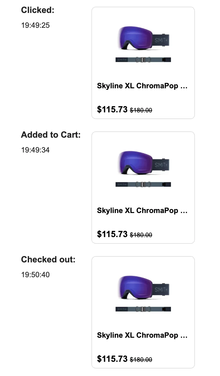Click the $115.73 price in the Clicked card
The image size is (220, 376).
112,110
